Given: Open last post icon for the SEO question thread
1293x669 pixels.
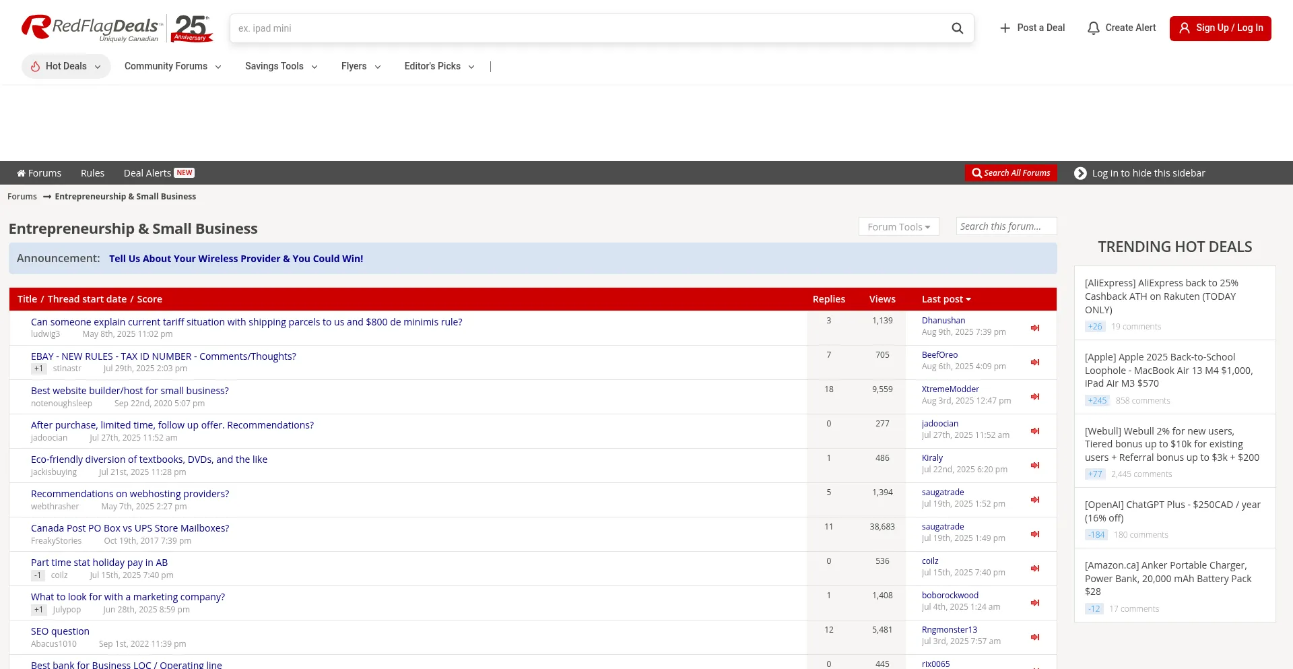Looking at the screenshot, I should tap(1035, 637).
